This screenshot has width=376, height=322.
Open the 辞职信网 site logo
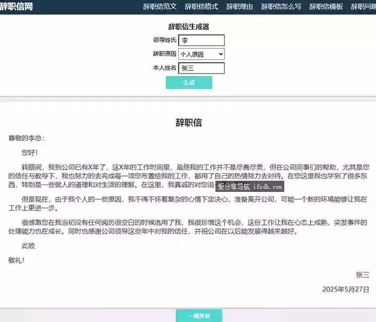pos(17,6)
